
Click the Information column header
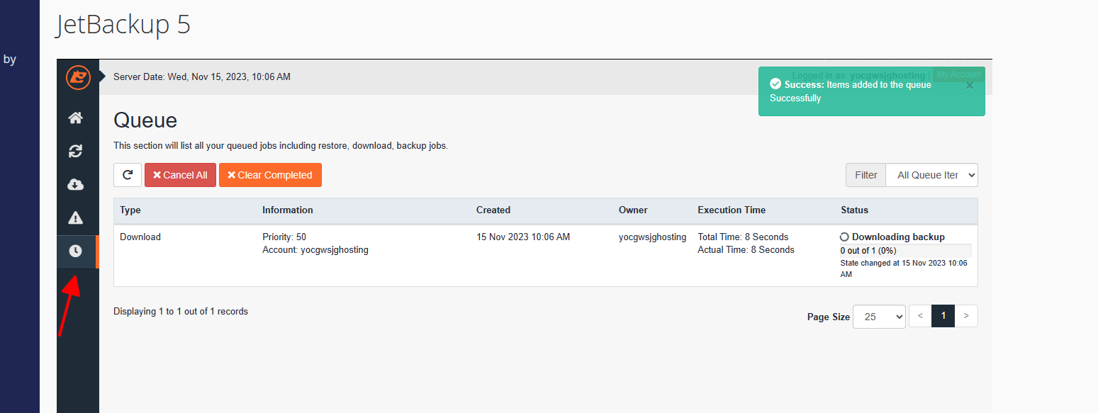[x=288, y=210]
